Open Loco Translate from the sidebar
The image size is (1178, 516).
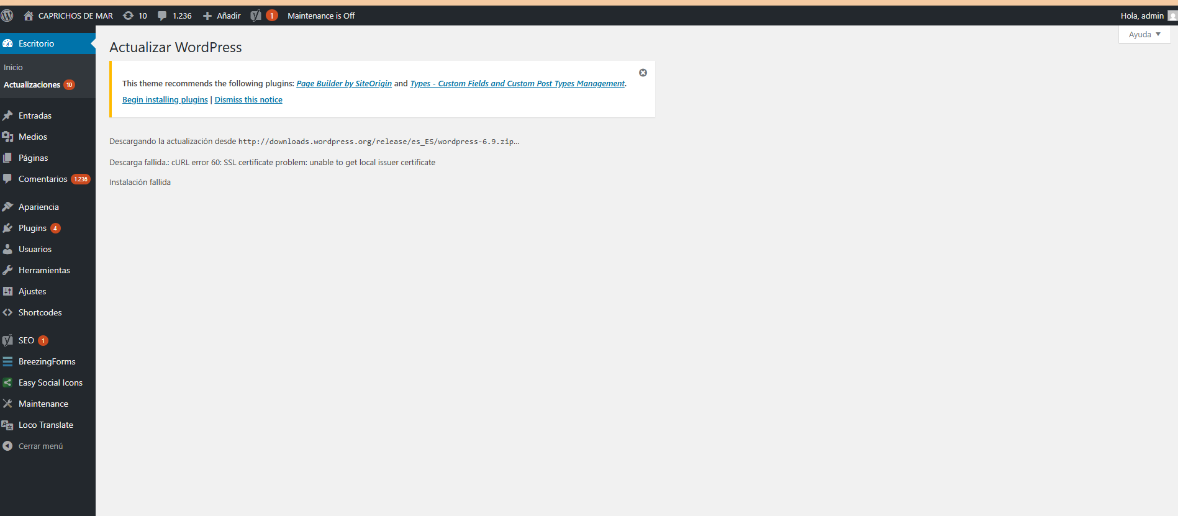coord(45,425)
